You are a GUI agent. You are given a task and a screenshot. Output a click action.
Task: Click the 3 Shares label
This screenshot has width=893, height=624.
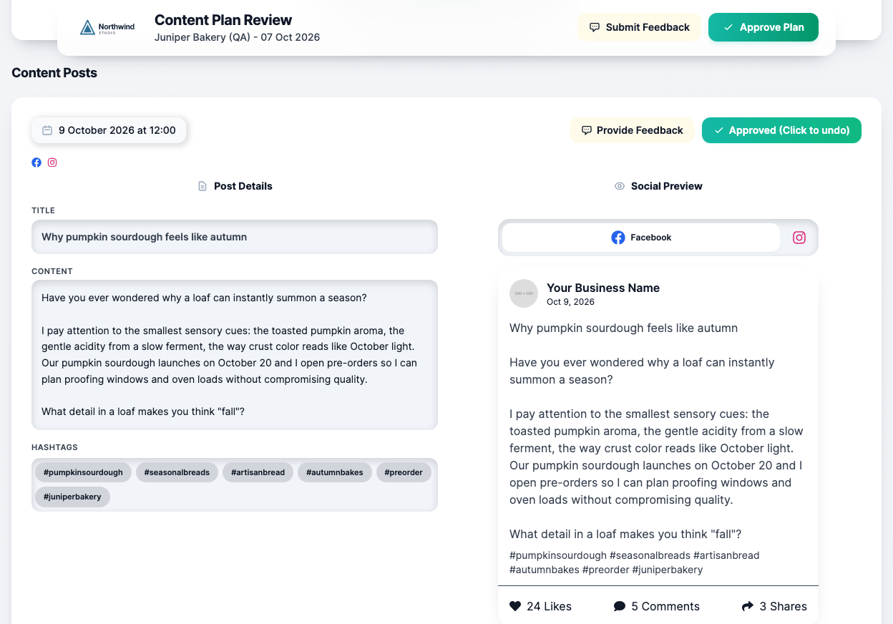784,606
